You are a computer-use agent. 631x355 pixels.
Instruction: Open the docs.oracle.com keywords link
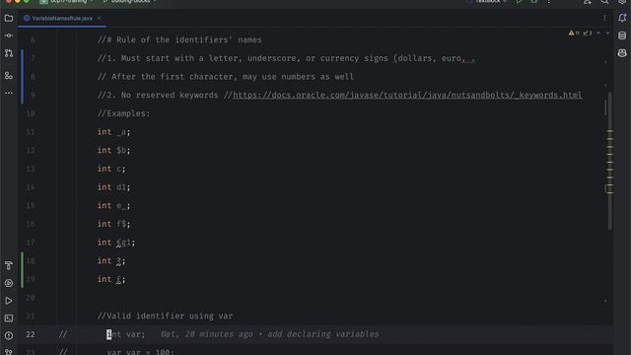[407, 96]
